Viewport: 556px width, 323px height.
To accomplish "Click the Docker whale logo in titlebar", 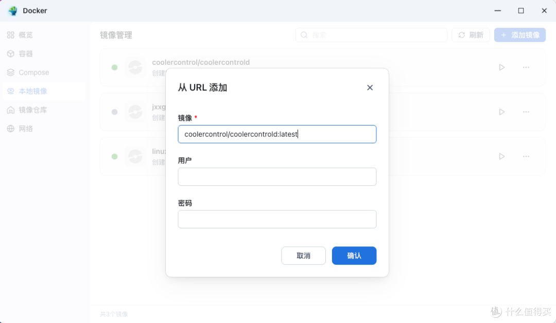I will click(x=12, y=10).
